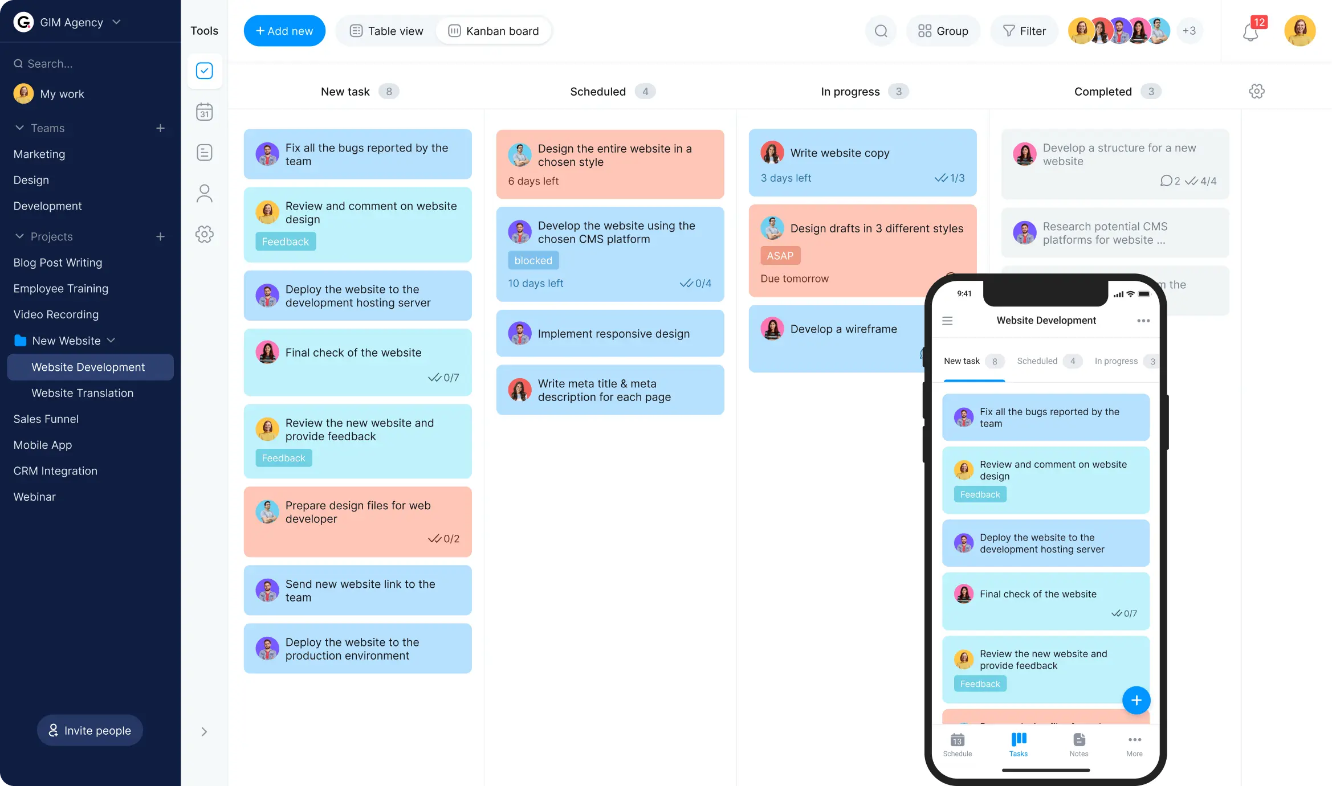The width and height of the screenshot is (1332, 786).
Task: Click the Kanban board view icon
Action: (454, 30)
